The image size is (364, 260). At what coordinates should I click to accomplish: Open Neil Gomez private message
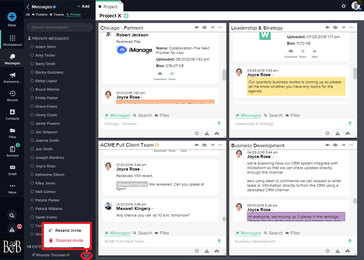[x=45, y=192]
